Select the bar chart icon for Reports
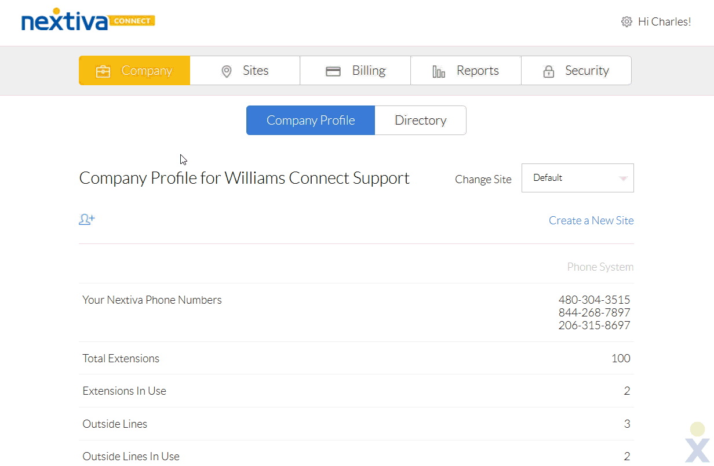714x466 pixels. point(438,70)
